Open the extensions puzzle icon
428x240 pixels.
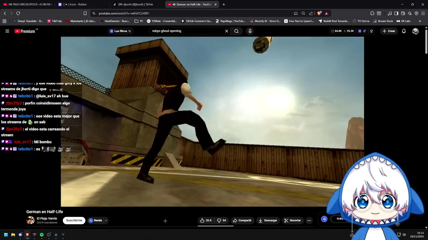click(372, 13)
